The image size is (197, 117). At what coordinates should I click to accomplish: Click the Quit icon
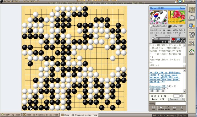click(x=181, y=108)
